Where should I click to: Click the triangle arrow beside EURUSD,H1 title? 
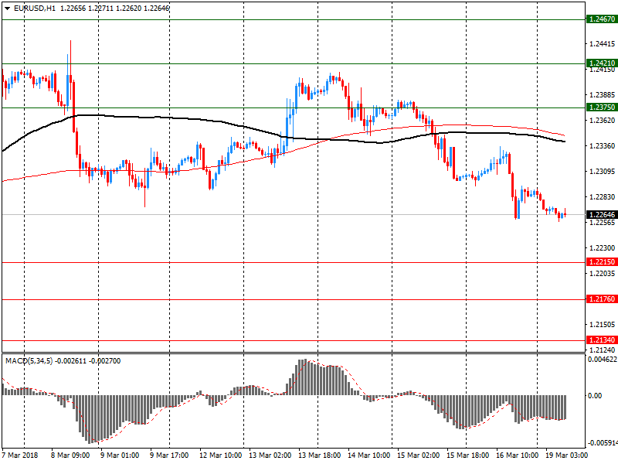point(7,8)
